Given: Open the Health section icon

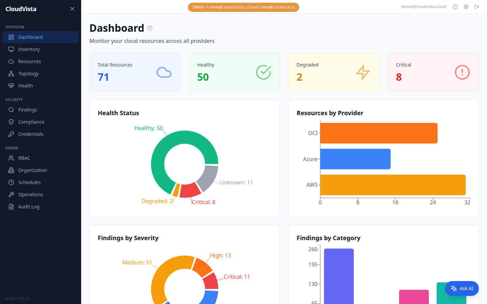Looking at the screenshot, I should (11, 85).
